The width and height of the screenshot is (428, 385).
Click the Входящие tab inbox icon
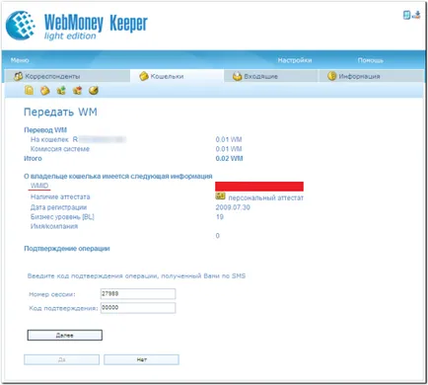[x=238, y=76]
